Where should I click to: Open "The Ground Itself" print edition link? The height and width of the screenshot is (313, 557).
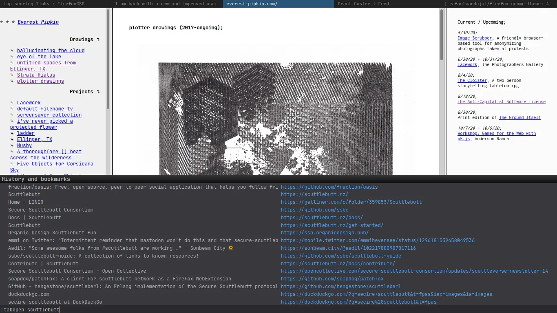[x=520, y=117]
